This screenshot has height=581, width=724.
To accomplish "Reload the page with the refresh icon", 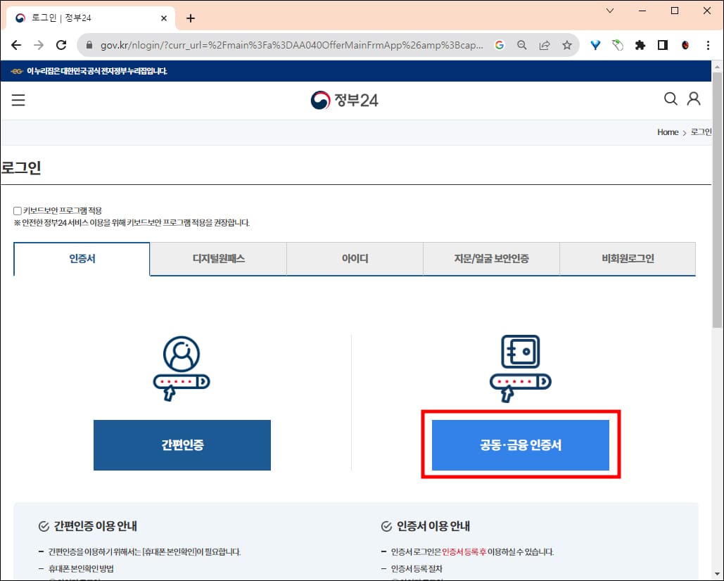I will click(x=61, y=44).
